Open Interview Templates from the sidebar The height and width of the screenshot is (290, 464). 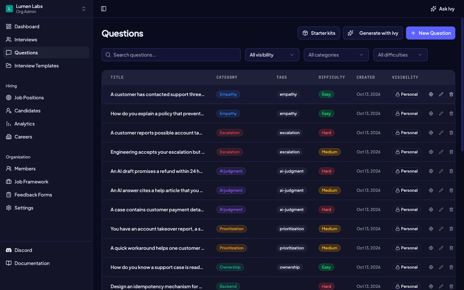[x=46, y=66]
